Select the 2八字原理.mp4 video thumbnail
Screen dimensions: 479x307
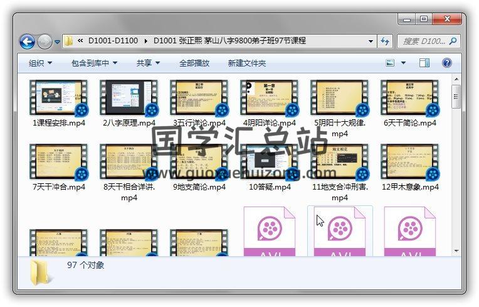pyautogui.click(x=129, y=97)
